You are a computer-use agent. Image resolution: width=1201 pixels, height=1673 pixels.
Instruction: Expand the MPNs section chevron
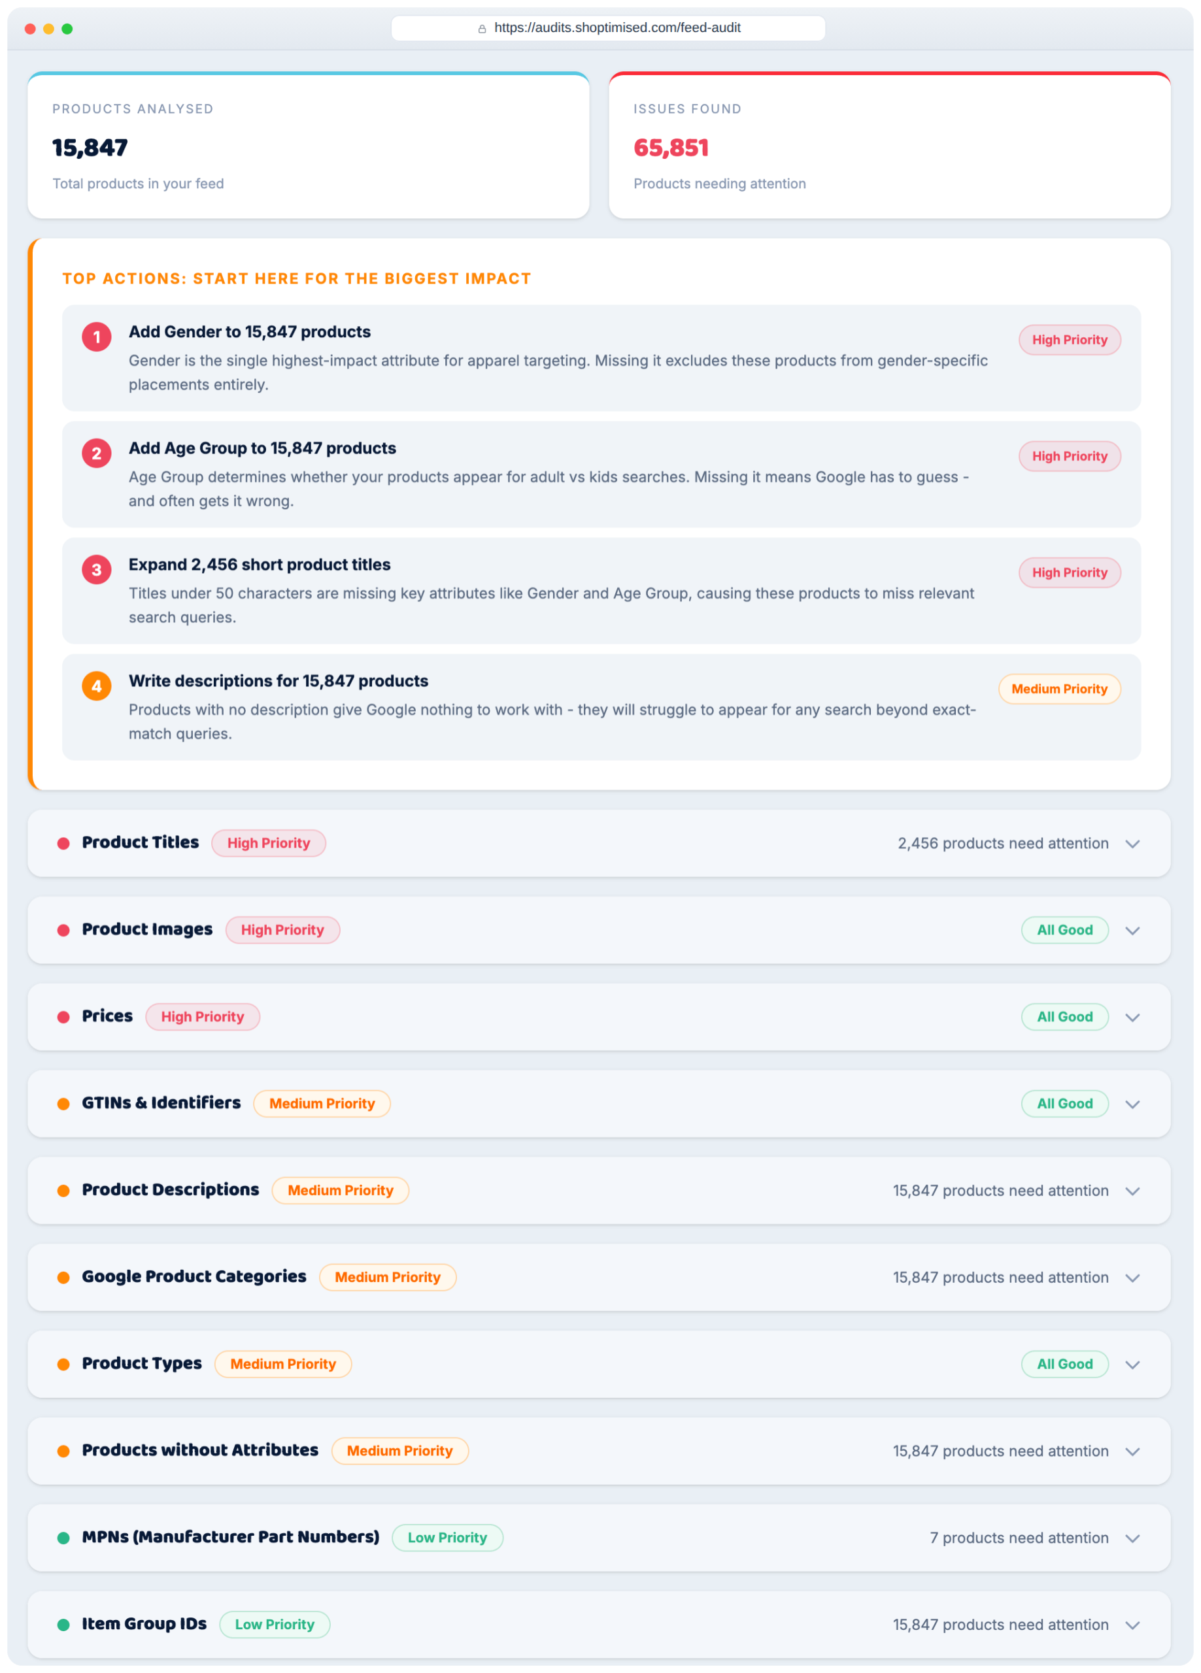click(1133, 1539)
